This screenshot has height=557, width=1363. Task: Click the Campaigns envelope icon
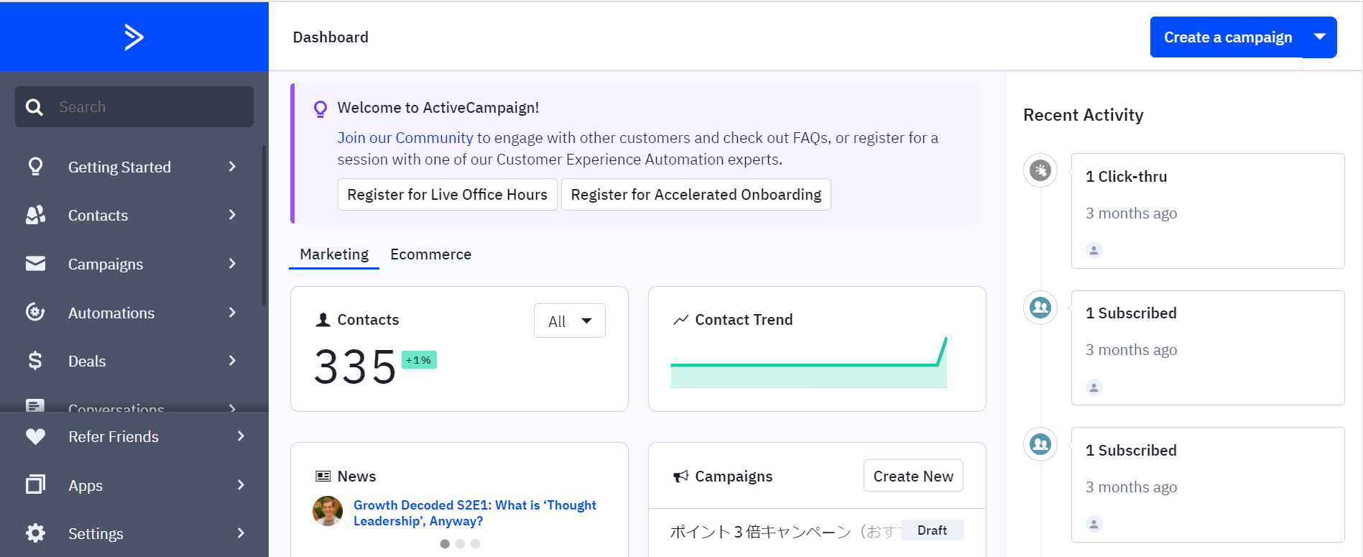click(35, 264)
